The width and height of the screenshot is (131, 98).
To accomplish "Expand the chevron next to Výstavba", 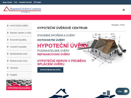I will coord(8,68).
